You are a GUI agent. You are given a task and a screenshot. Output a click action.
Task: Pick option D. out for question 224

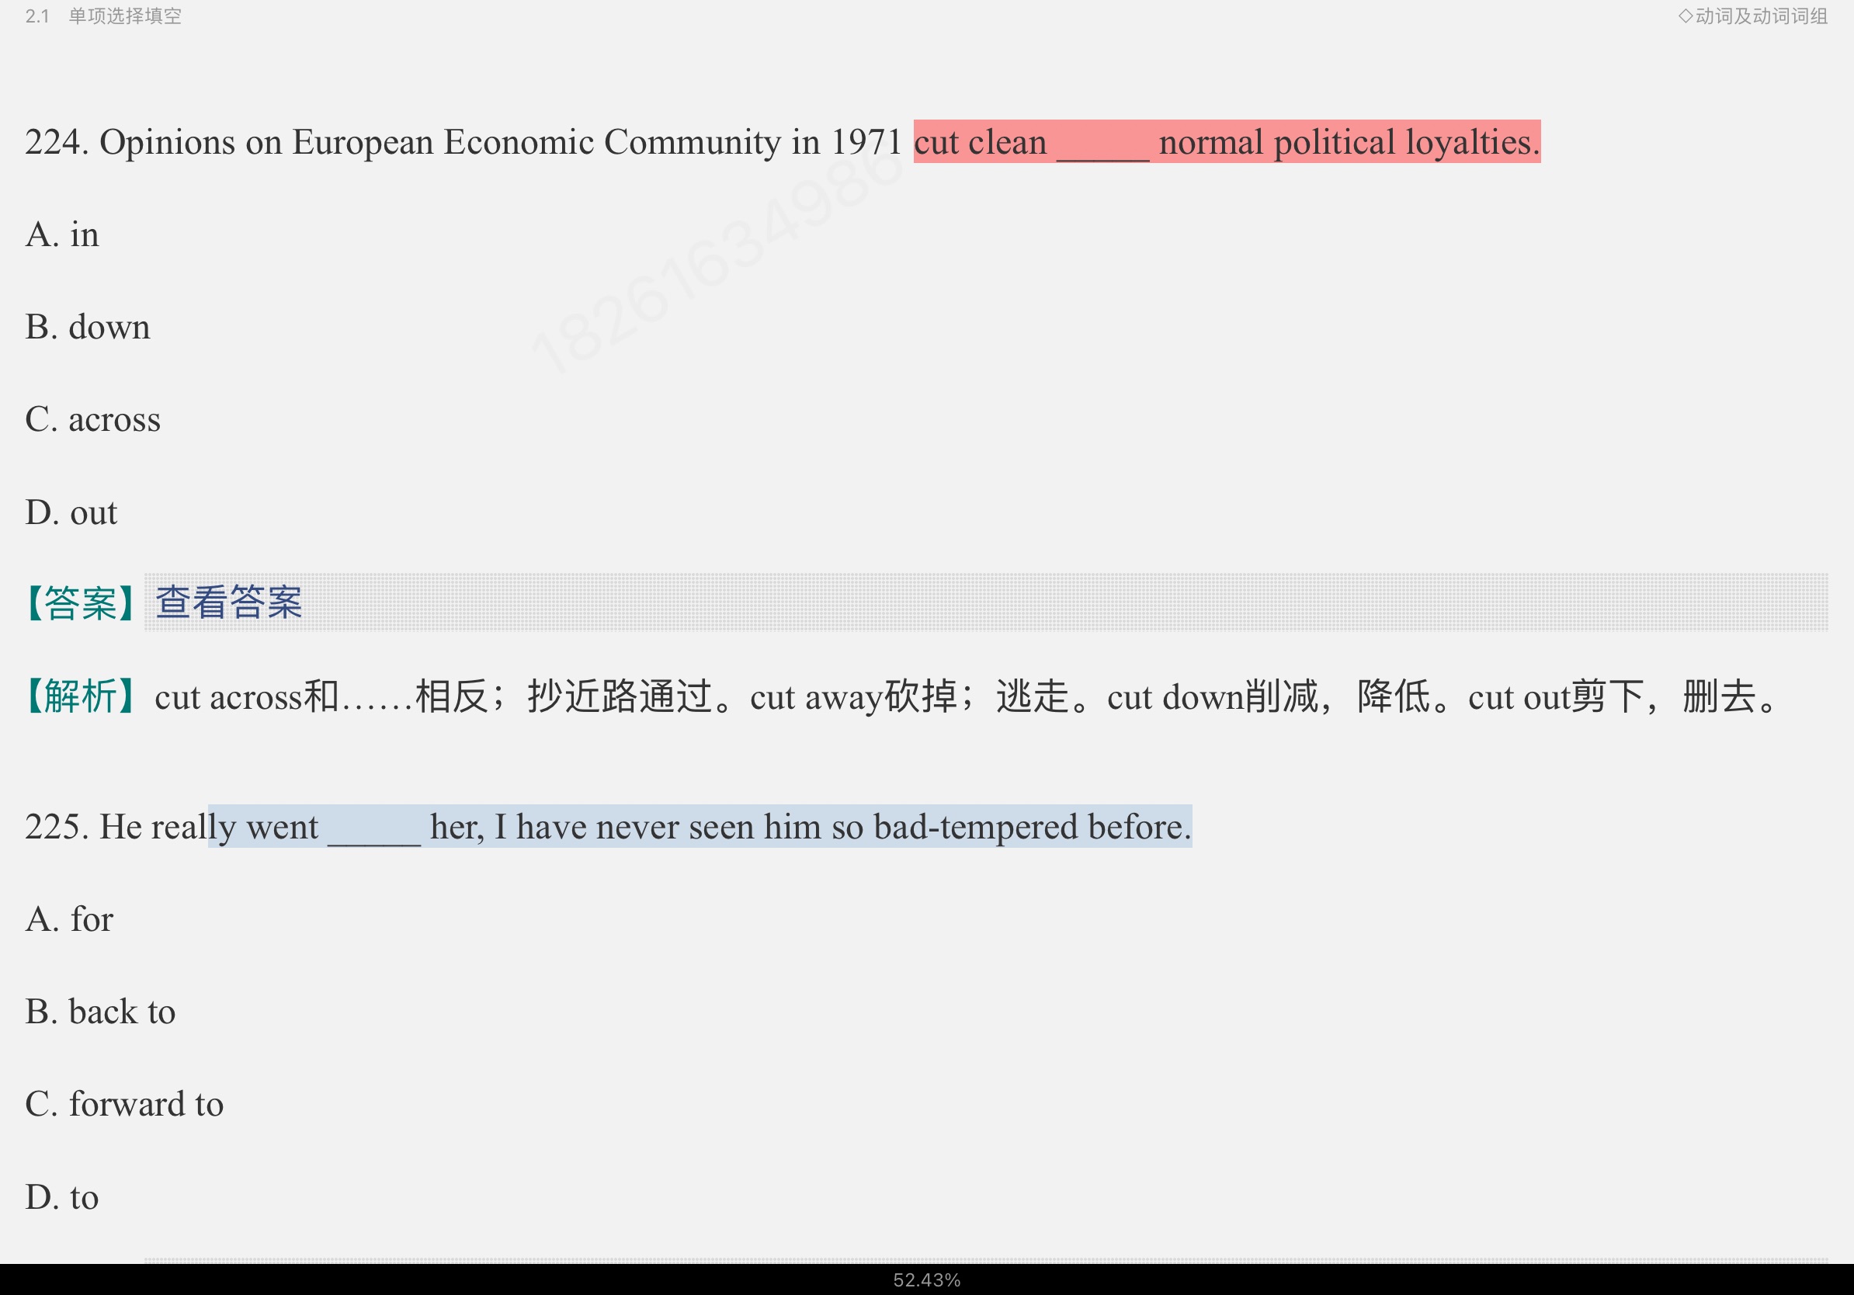point(71,513)
